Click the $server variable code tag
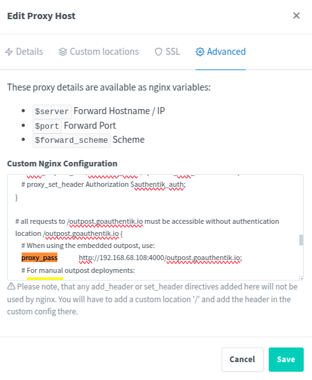This screenshot has height=380, width=312. click(x=52, y=112)
